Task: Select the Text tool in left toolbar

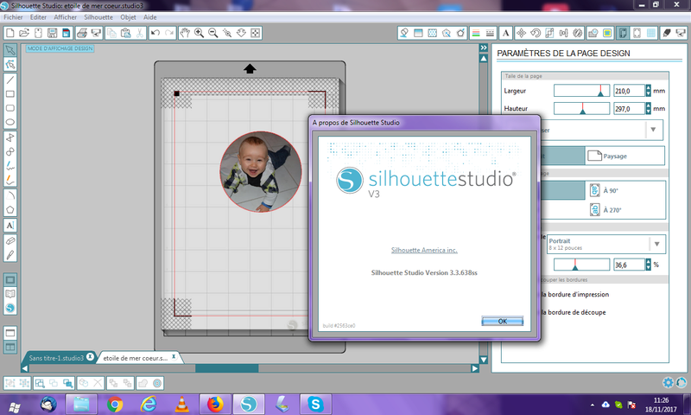Action: (x=10, y=226)
